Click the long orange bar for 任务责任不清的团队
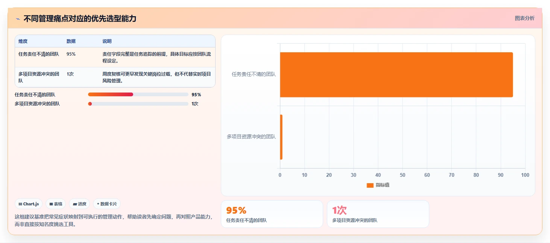The image size is (550, 243). (x=397, y=74)
